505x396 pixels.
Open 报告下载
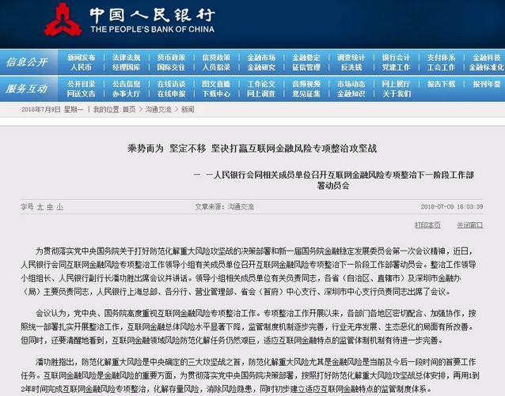tap(441, 85)
